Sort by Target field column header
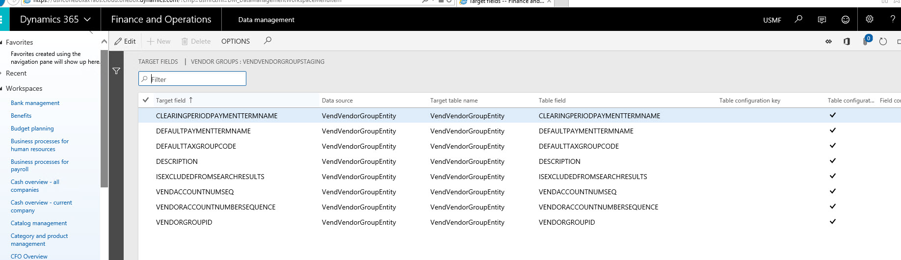The width and height of the screenshot is (901, 260). point(174,101)
